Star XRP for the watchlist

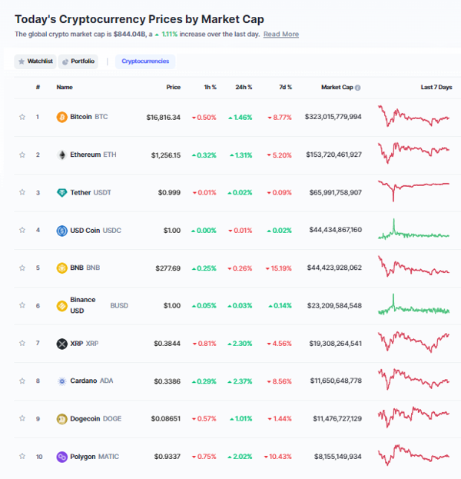[x=22, y=343]
